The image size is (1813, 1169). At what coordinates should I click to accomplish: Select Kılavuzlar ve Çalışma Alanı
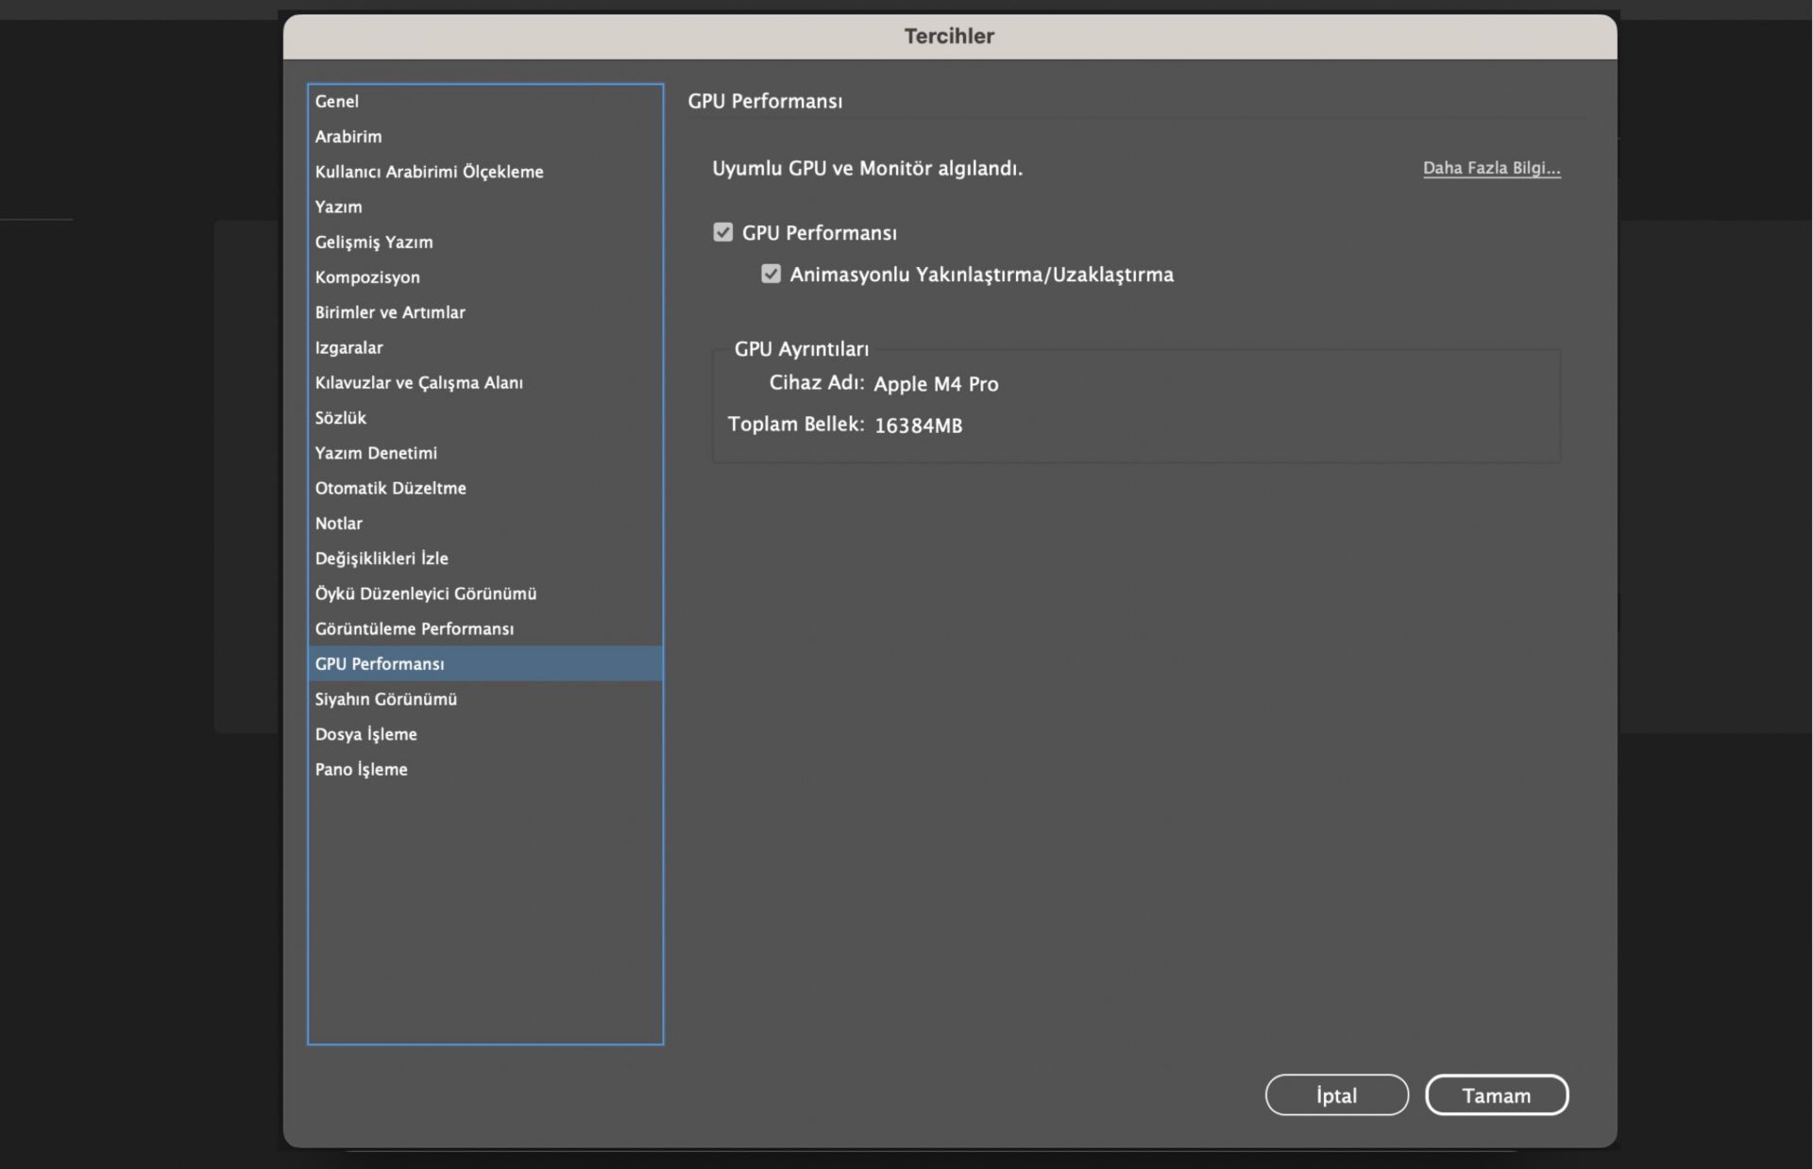418,382
